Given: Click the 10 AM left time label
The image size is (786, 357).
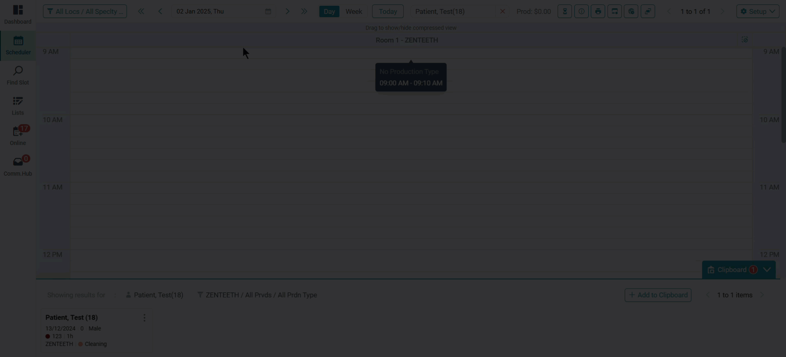Looking at the screenshot, I should [53, 120].
